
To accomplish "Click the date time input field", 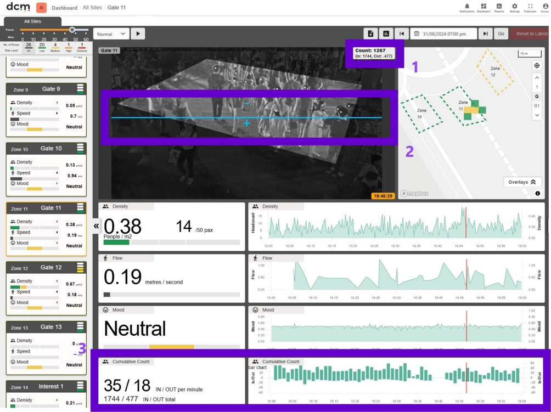I will pos(444,33).
